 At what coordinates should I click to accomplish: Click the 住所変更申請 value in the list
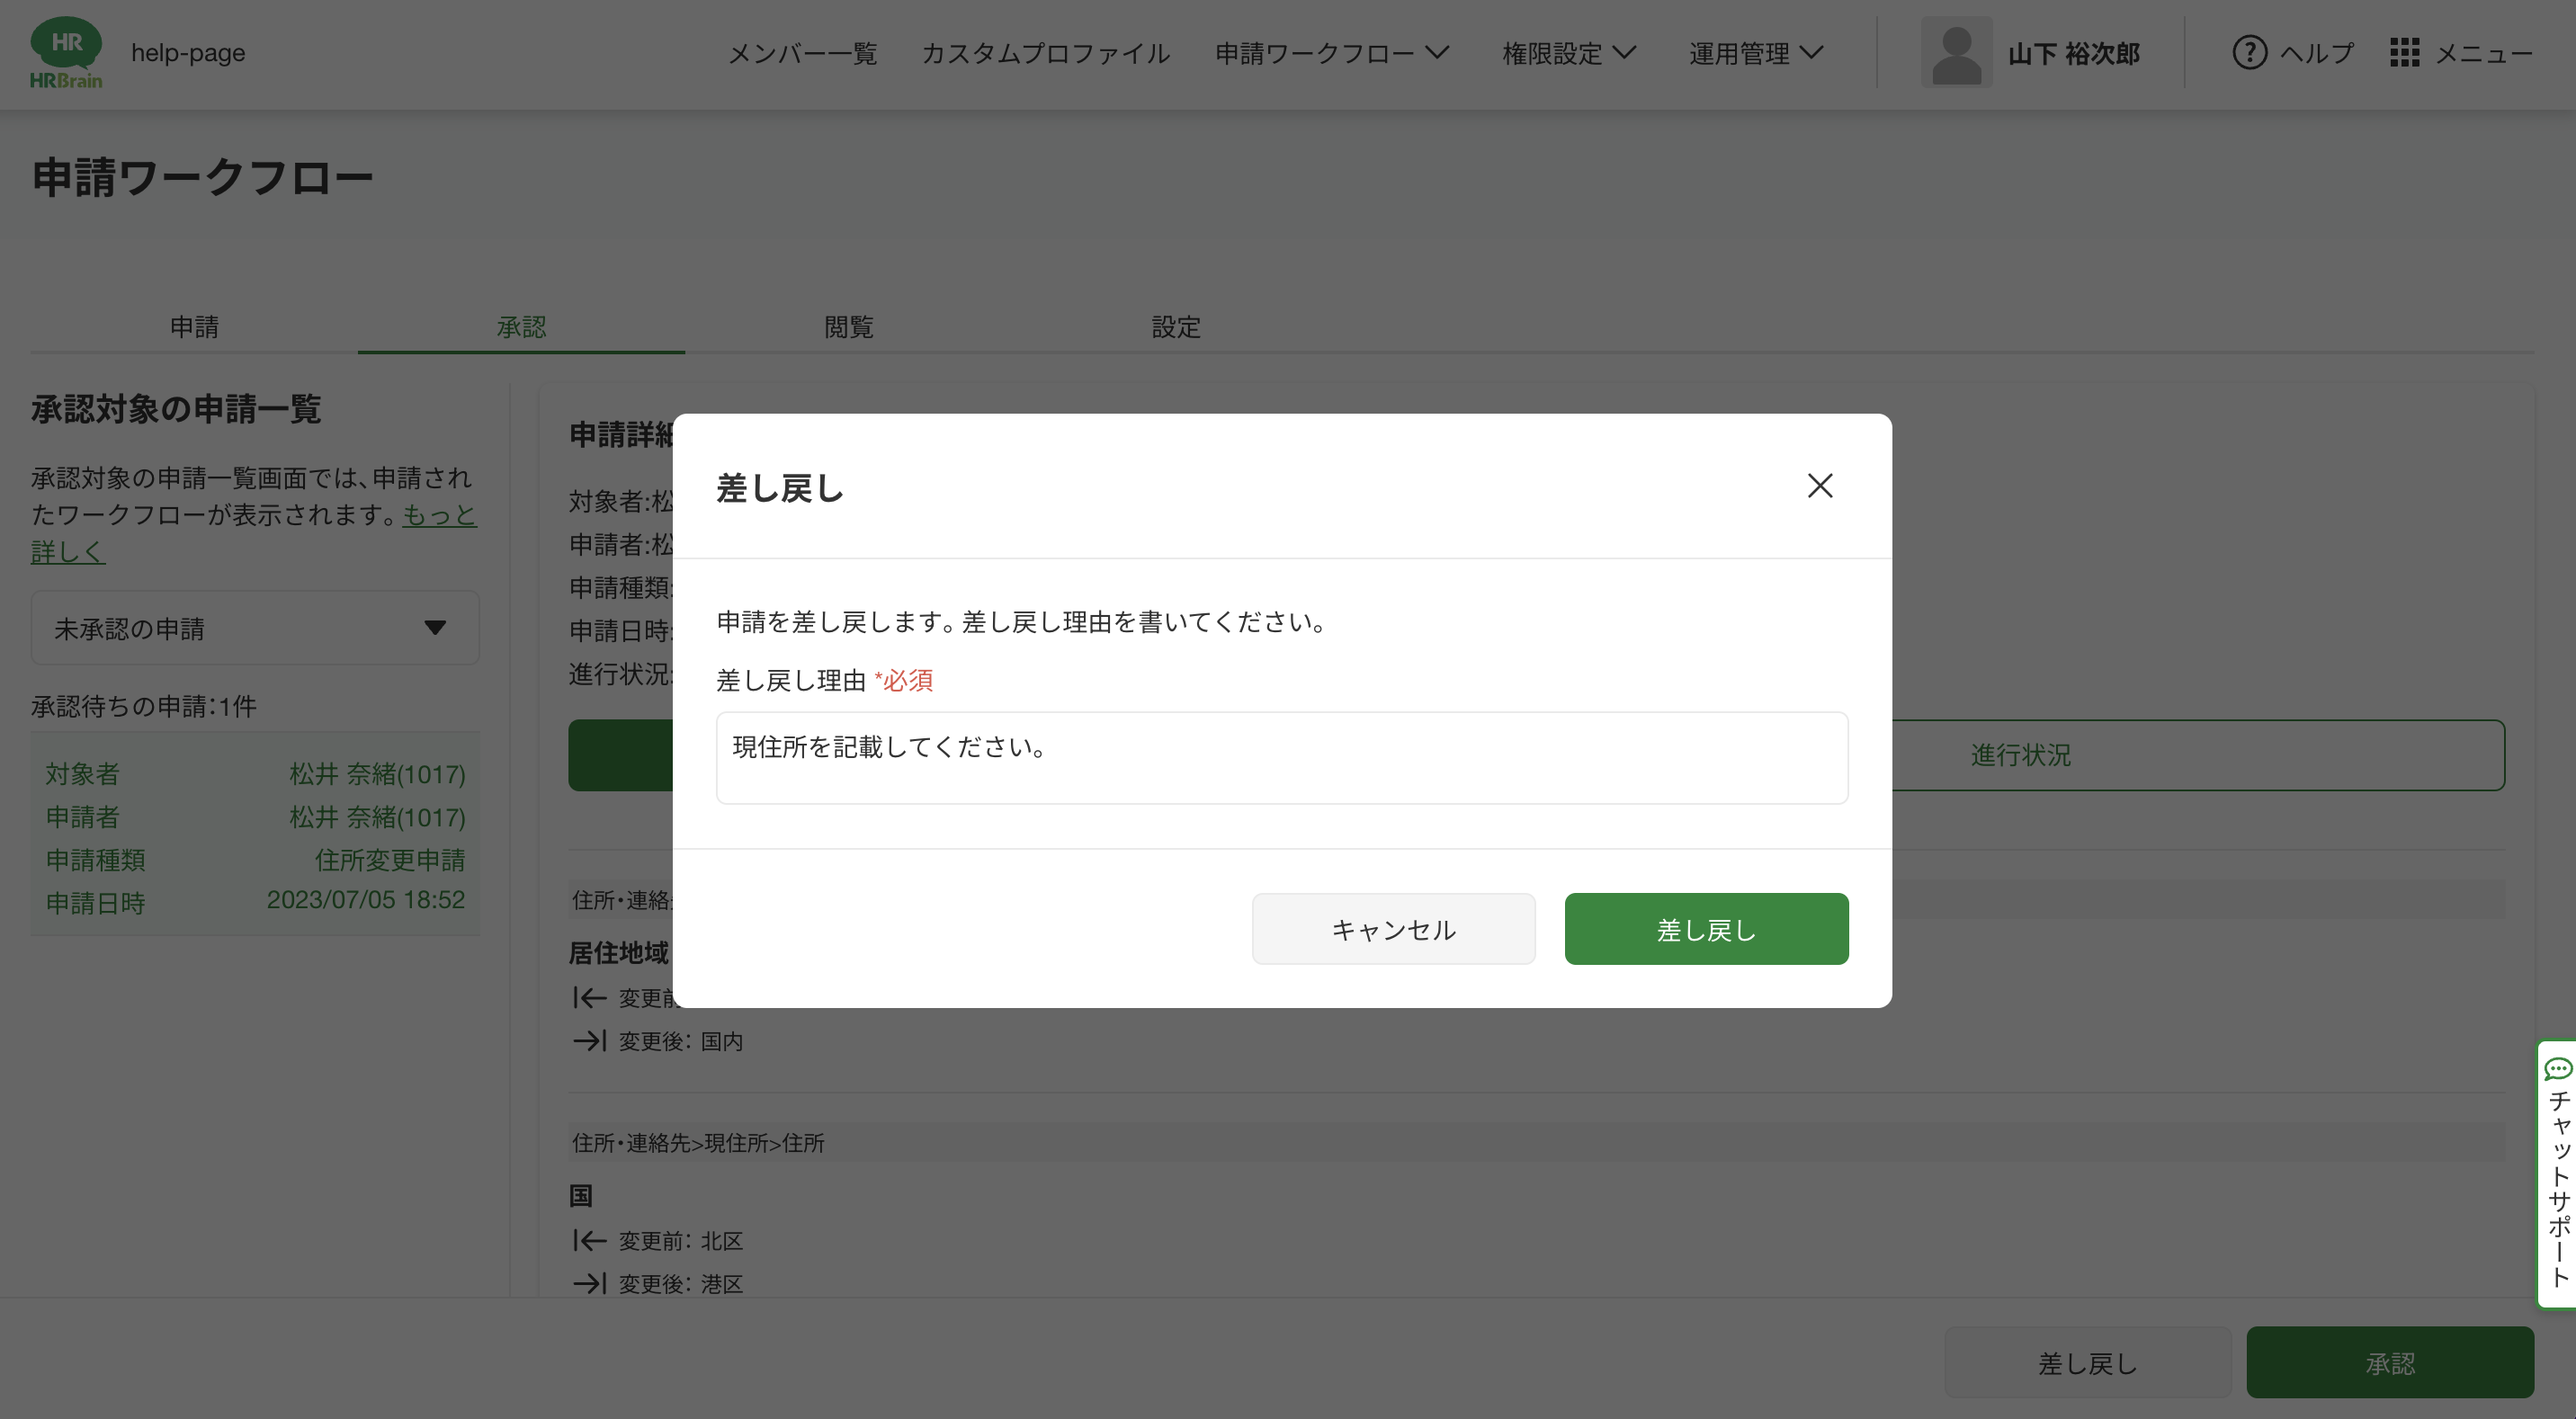click(x=390, y=860)
